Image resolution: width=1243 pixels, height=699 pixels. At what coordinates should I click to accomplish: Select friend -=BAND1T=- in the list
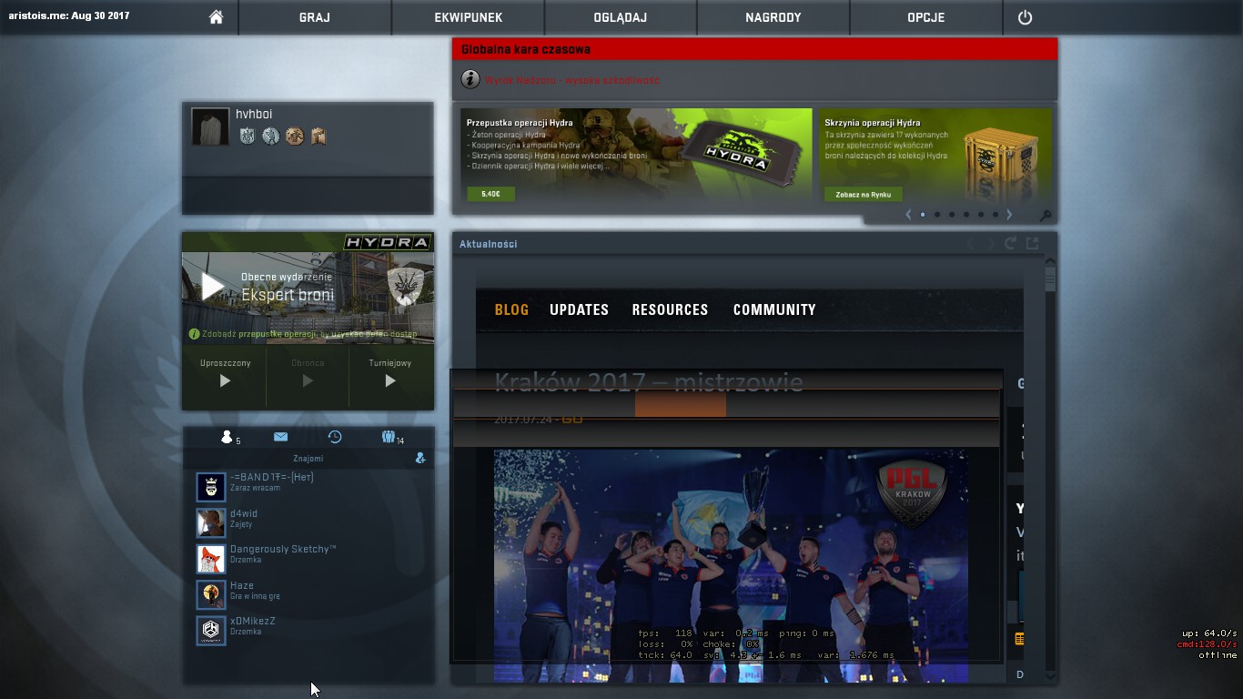308,487
